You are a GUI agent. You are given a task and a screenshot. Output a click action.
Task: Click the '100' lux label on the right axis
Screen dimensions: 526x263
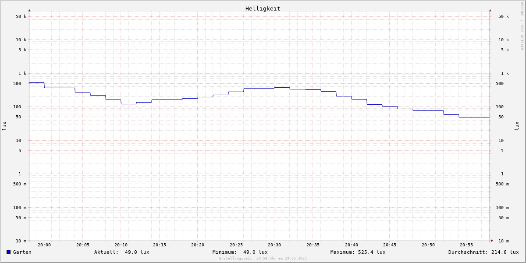[500, 107]
